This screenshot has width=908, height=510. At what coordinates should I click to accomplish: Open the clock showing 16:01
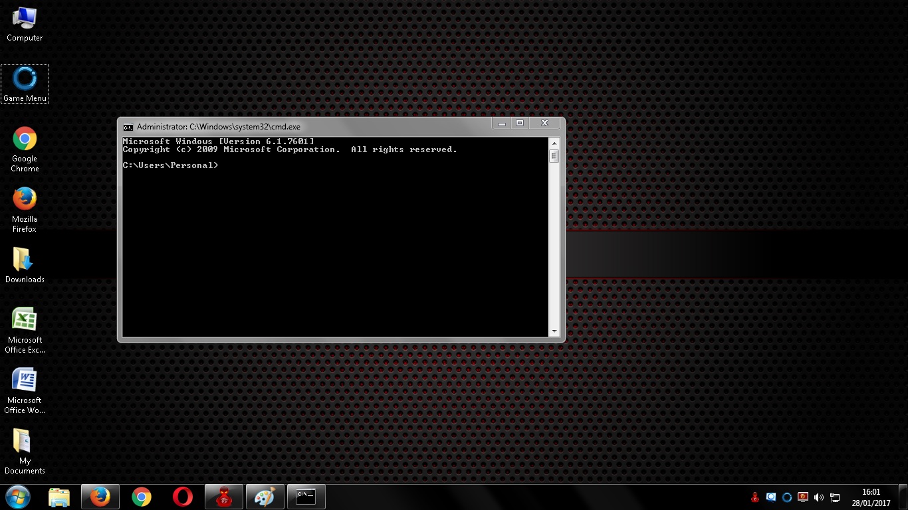coord(871,497)
